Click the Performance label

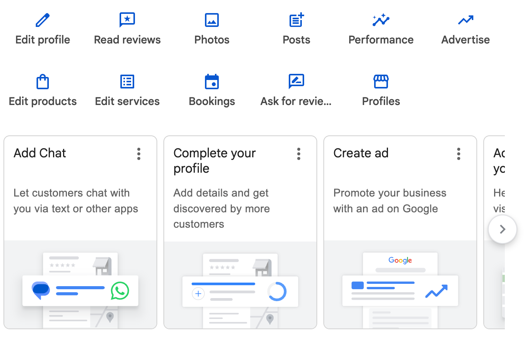tap(381, 40)
